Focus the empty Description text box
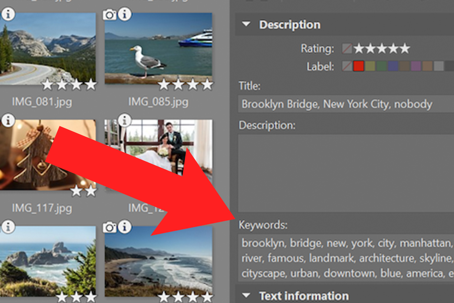This screenshot has height=303, width=454. tap(345, 173)
